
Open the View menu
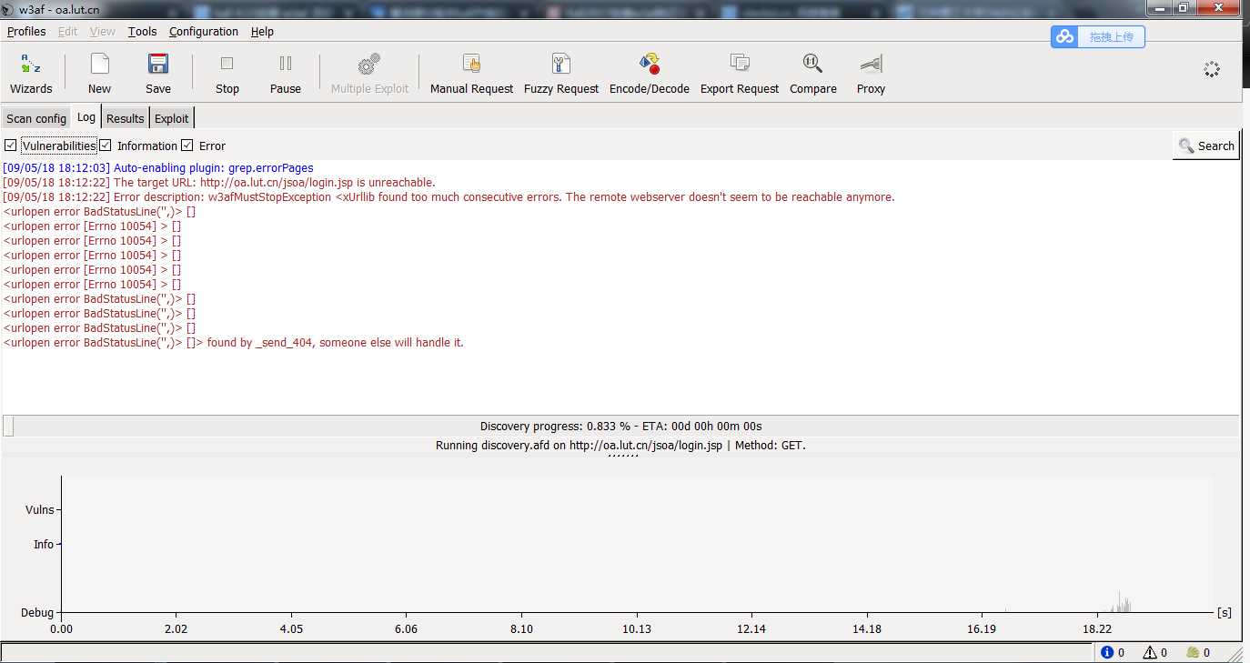tap(103, 31)
